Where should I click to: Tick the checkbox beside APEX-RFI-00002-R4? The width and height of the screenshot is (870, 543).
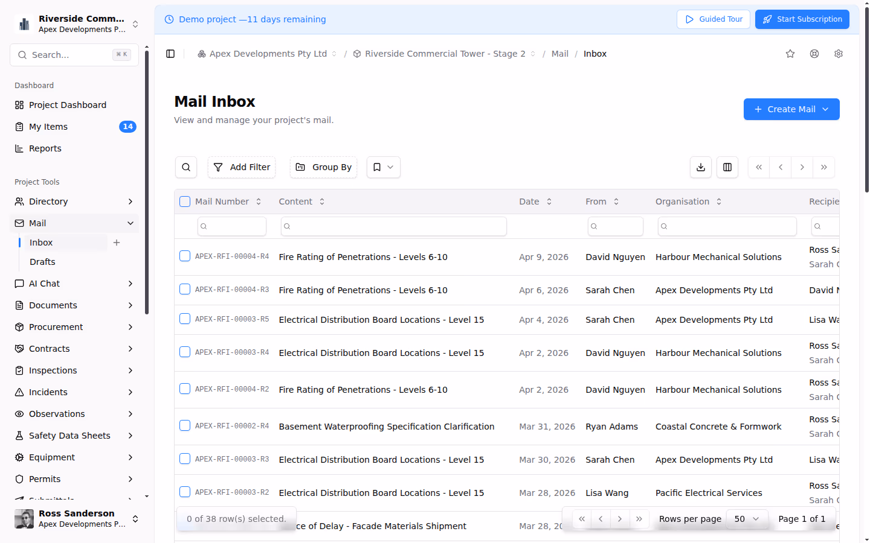pos(185,425)
